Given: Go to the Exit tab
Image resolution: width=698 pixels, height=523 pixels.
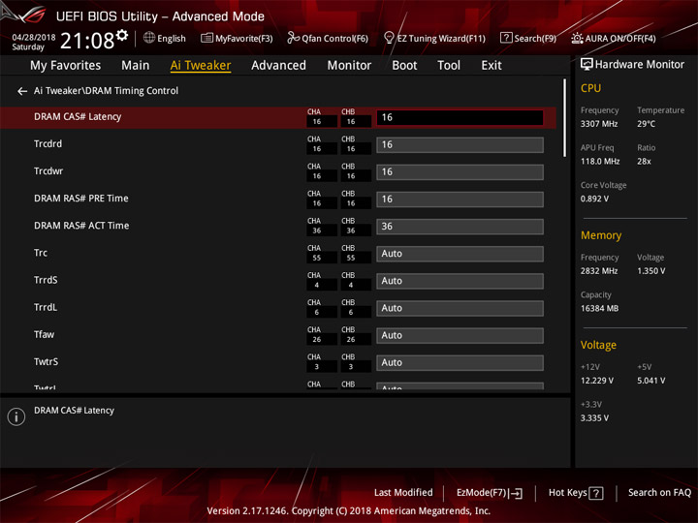Looking at the screenshot, I should click(x=491, y=66).
